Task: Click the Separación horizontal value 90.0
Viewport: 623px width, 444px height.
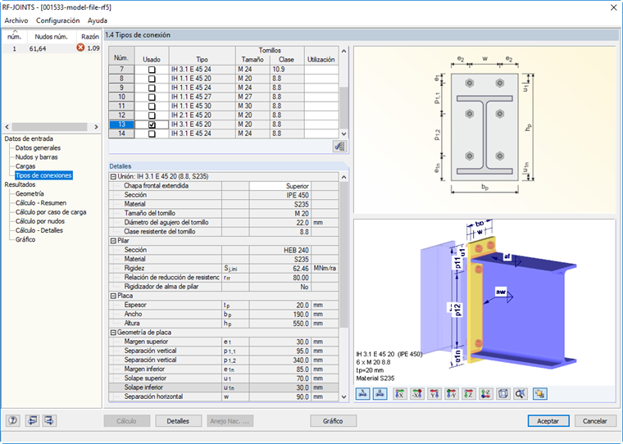Action: [x=280, y=396]
